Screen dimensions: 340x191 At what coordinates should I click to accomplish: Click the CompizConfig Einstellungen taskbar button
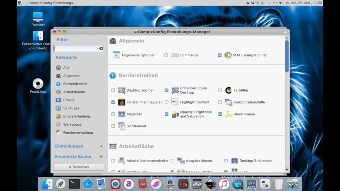(52, 3)
